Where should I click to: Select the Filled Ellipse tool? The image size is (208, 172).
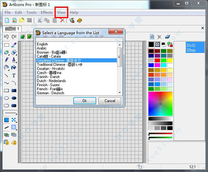click(14, 98)
